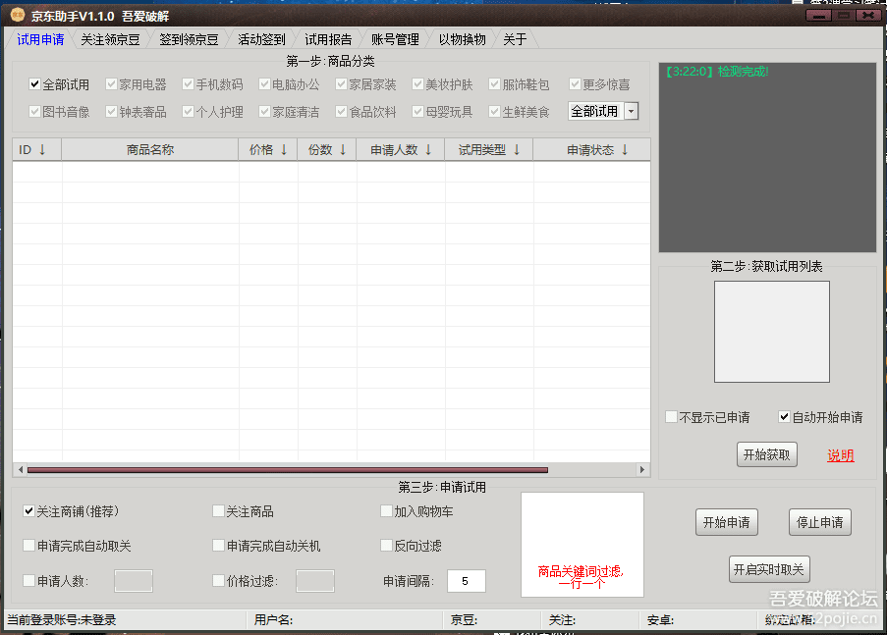
Task: Enable 申请完成自动取关 checkbox
Action: pos(28,545)
